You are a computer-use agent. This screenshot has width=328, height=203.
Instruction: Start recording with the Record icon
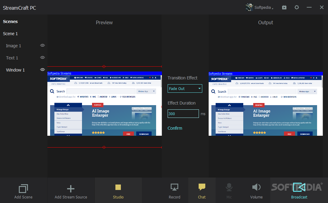174,187
